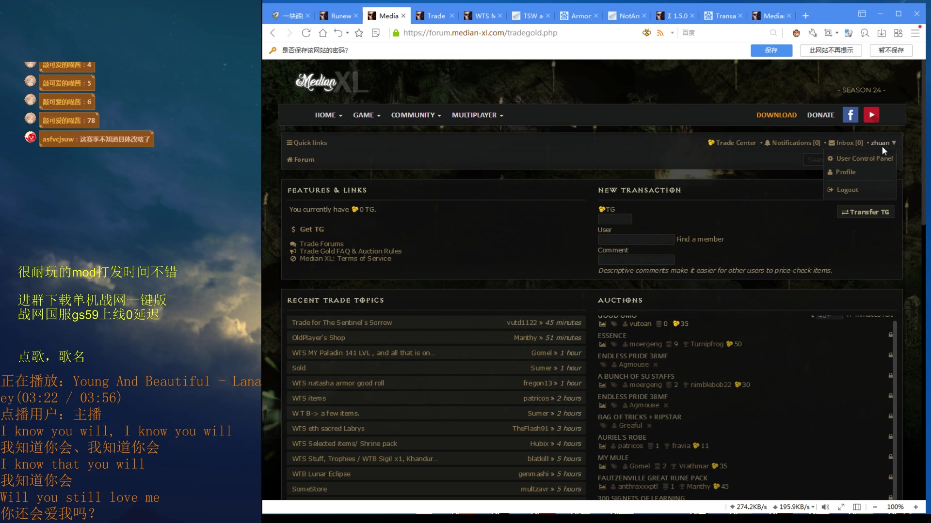The image size is (931, 523).
Task: Open reader mode page icon
Action: [375, 33]
